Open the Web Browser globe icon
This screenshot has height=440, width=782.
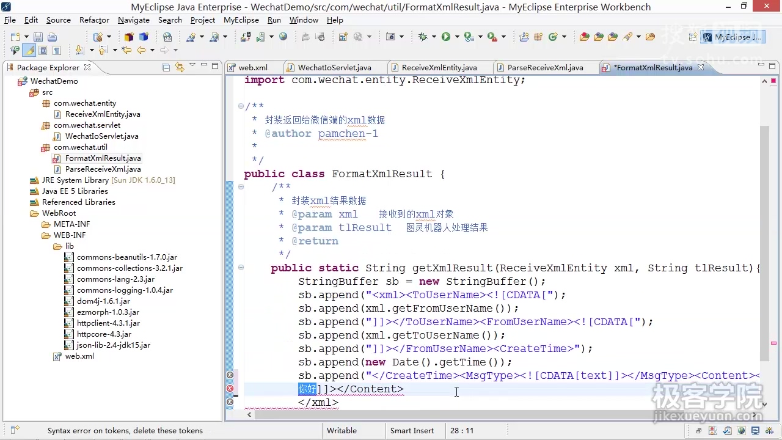(x=283, y=37)
